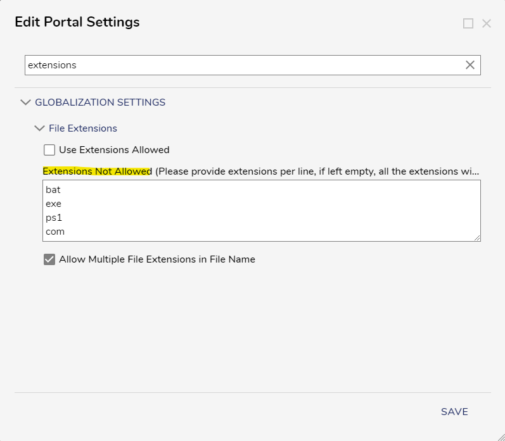Close the Edit Portal Settings dialog
Image resolution: width=505 pixels, height=441 pixels.
tap(487, 23)
